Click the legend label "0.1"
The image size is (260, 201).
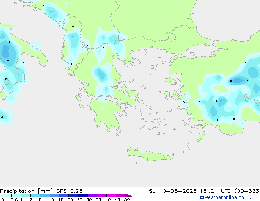tap(5, 199)
